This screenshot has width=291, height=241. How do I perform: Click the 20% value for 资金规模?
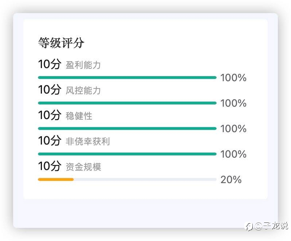[x=231, y=179]
